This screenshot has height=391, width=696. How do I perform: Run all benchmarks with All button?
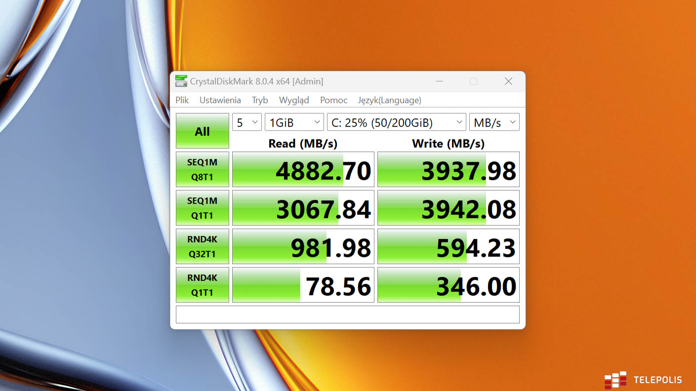point(203,131)
